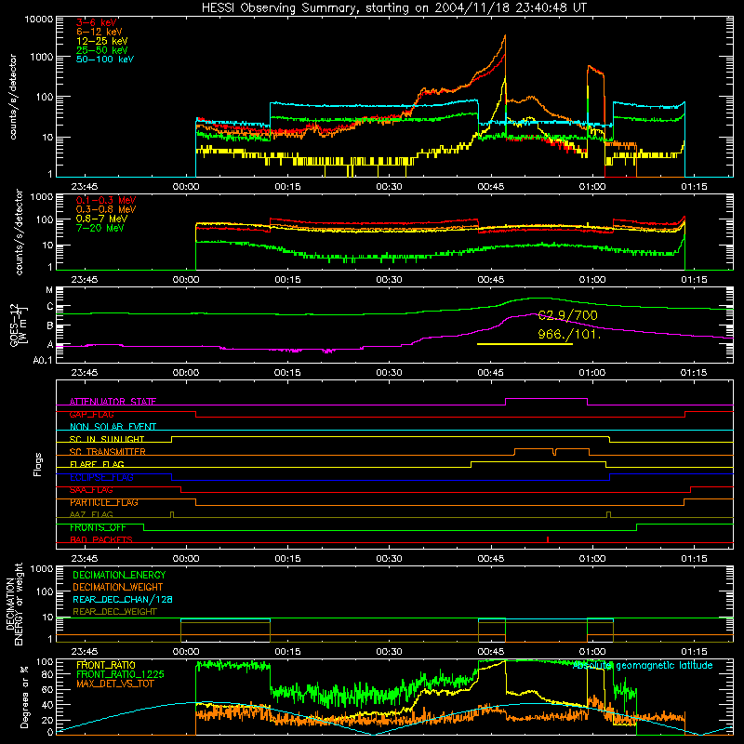Click the REAR_DEC_WEIGHT legend entry
This screenshot has width=744, height=744.
coord(114,612)
